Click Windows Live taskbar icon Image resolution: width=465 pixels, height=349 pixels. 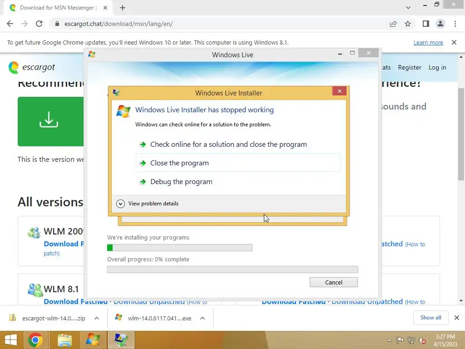pos(93,340)
